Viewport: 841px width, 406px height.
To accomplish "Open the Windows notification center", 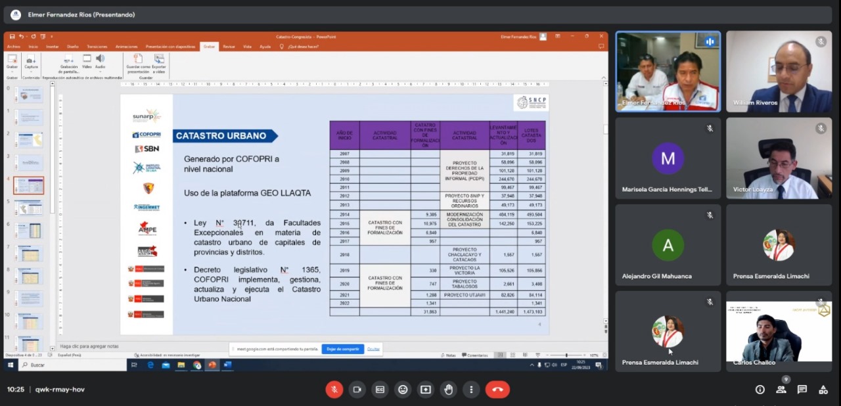I will [x=599, y=365].
